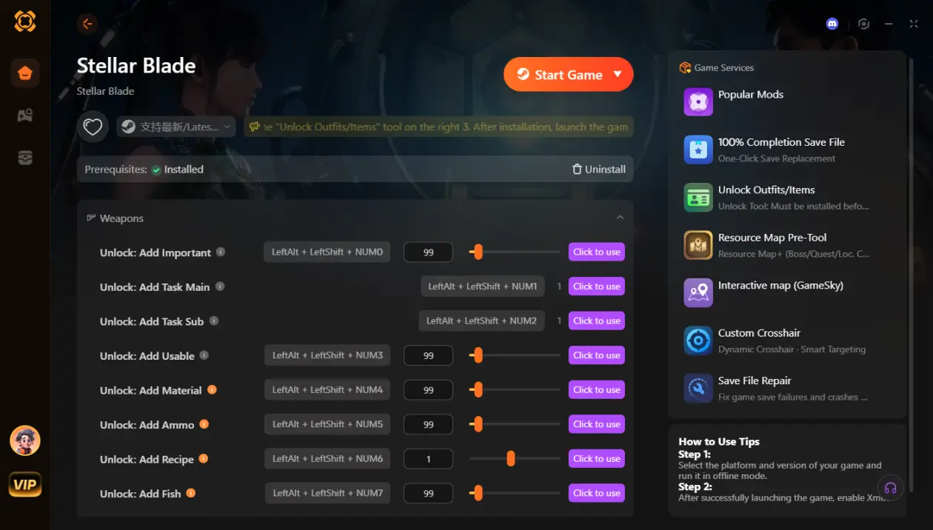Open the VIP badge in sidebar
Screen dimensions: 933x530
pyautogui.click(x=25, y=485)
